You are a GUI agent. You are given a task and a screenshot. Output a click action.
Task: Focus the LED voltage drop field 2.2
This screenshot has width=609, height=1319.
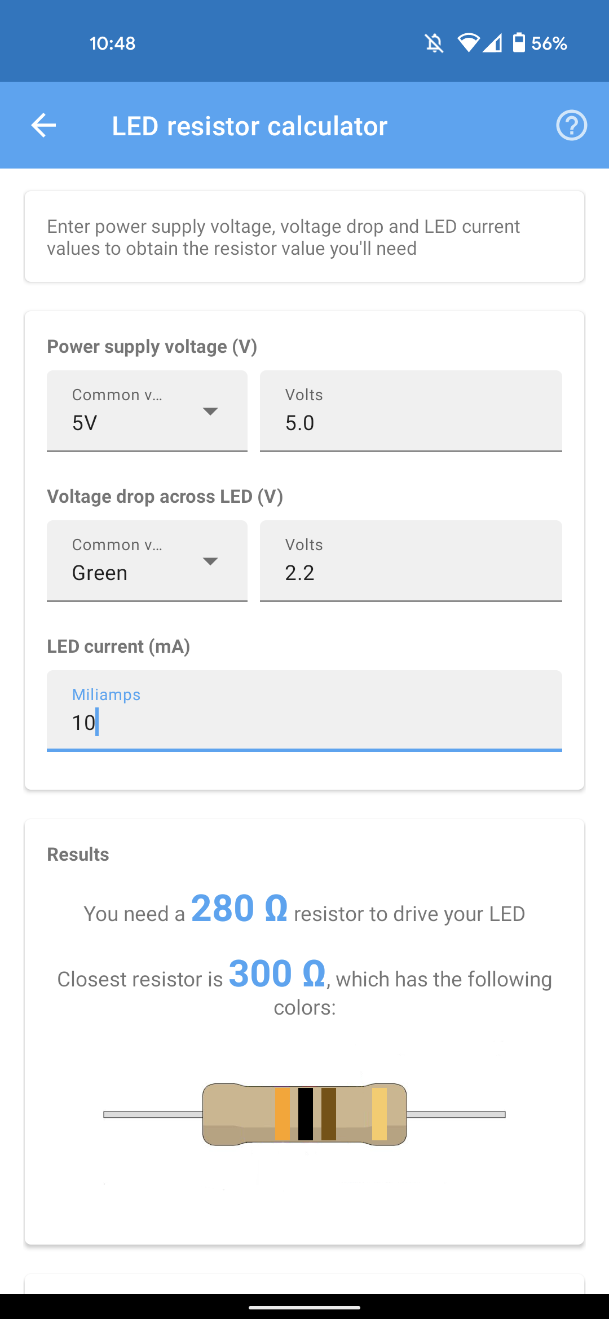[x=411, y=561]
